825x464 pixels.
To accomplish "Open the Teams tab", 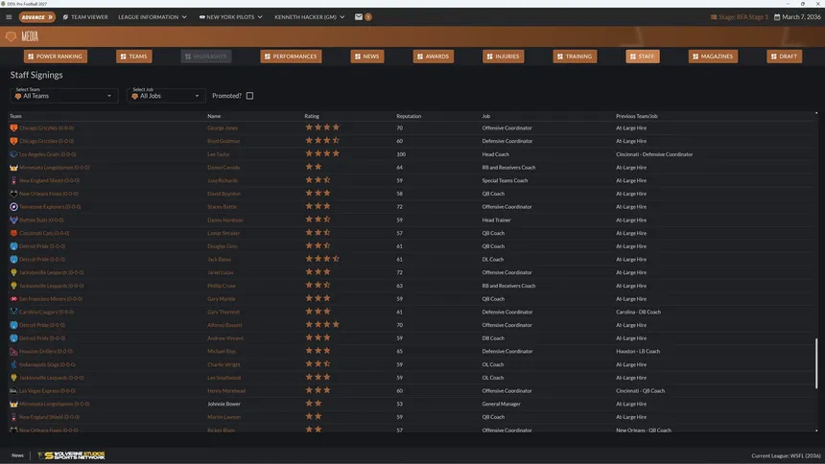I will tap(134, 57).
